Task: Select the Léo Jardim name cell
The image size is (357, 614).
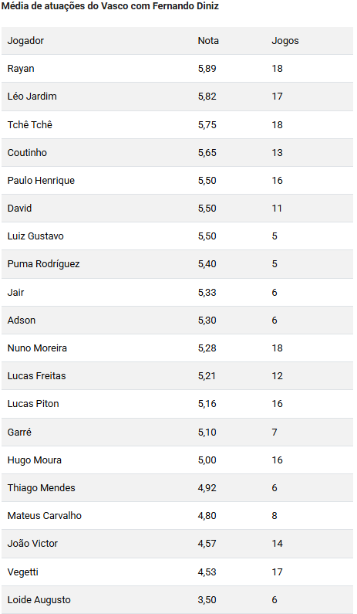Action: click(32, 97)
